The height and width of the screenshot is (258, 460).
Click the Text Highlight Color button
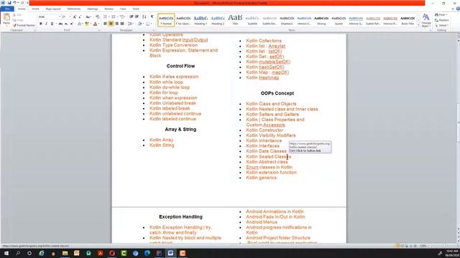(x=87, y=24)
